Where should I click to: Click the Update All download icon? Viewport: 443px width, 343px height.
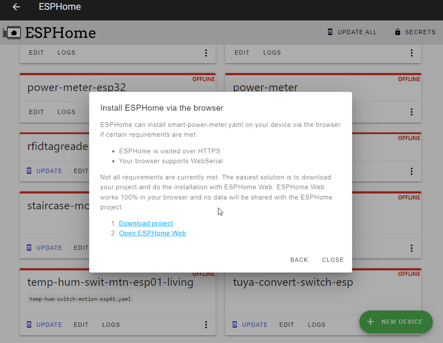(330, 32)
